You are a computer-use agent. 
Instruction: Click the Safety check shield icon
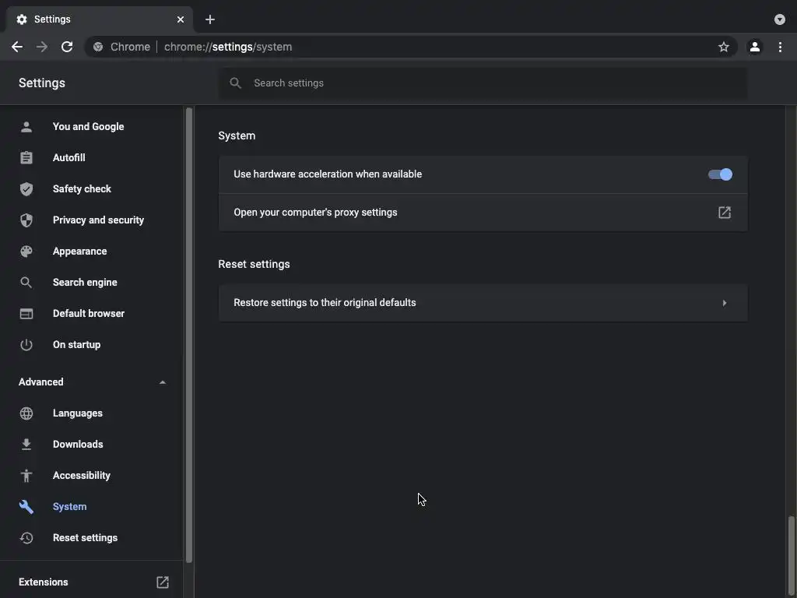coord(26,188)
